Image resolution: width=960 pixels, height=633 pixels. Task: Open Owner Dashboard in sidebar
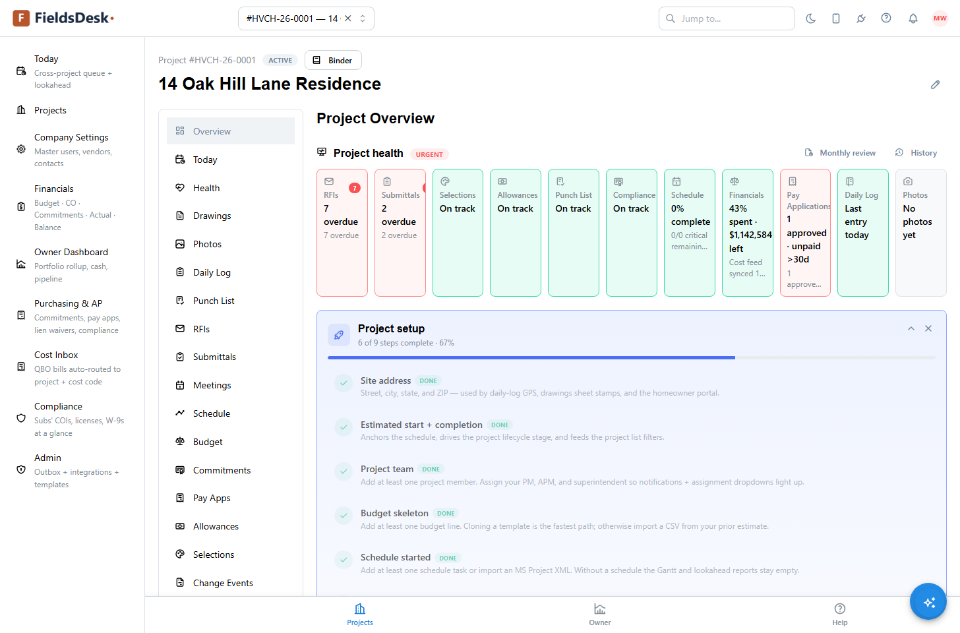coord(72,264)
